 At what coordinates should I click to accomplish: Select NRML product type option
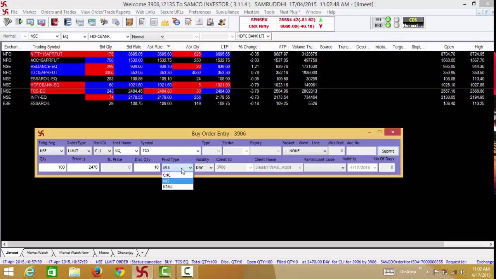(x=177, y=187)
